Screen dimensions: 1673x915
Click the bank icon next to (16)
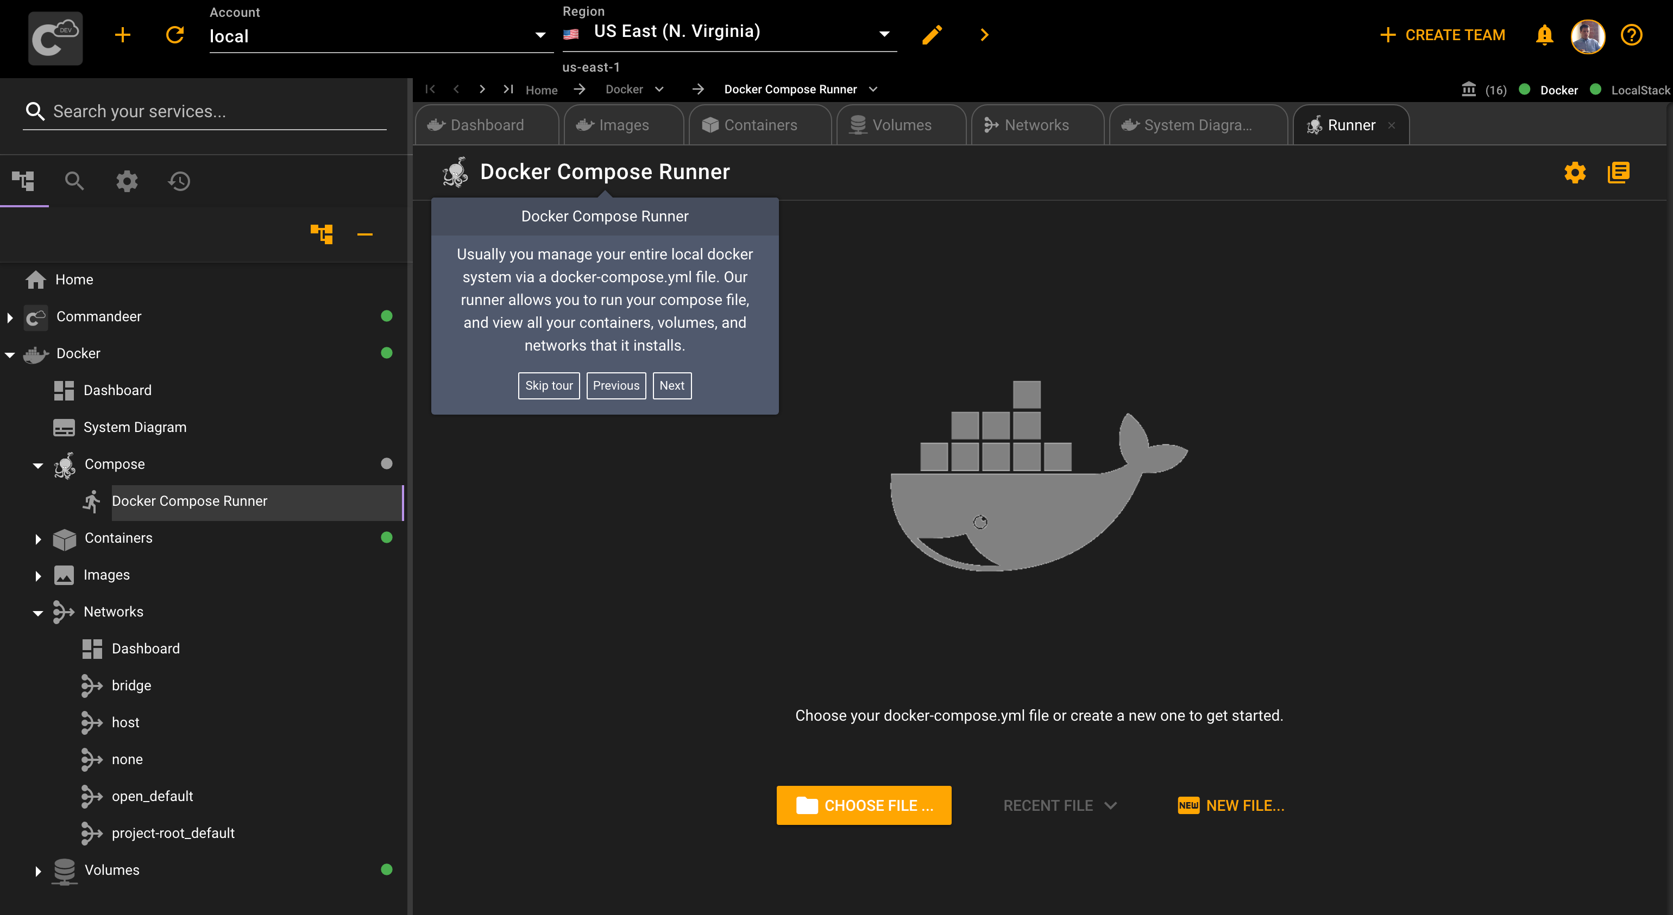pyautogui.click(x=1468, y=89)
